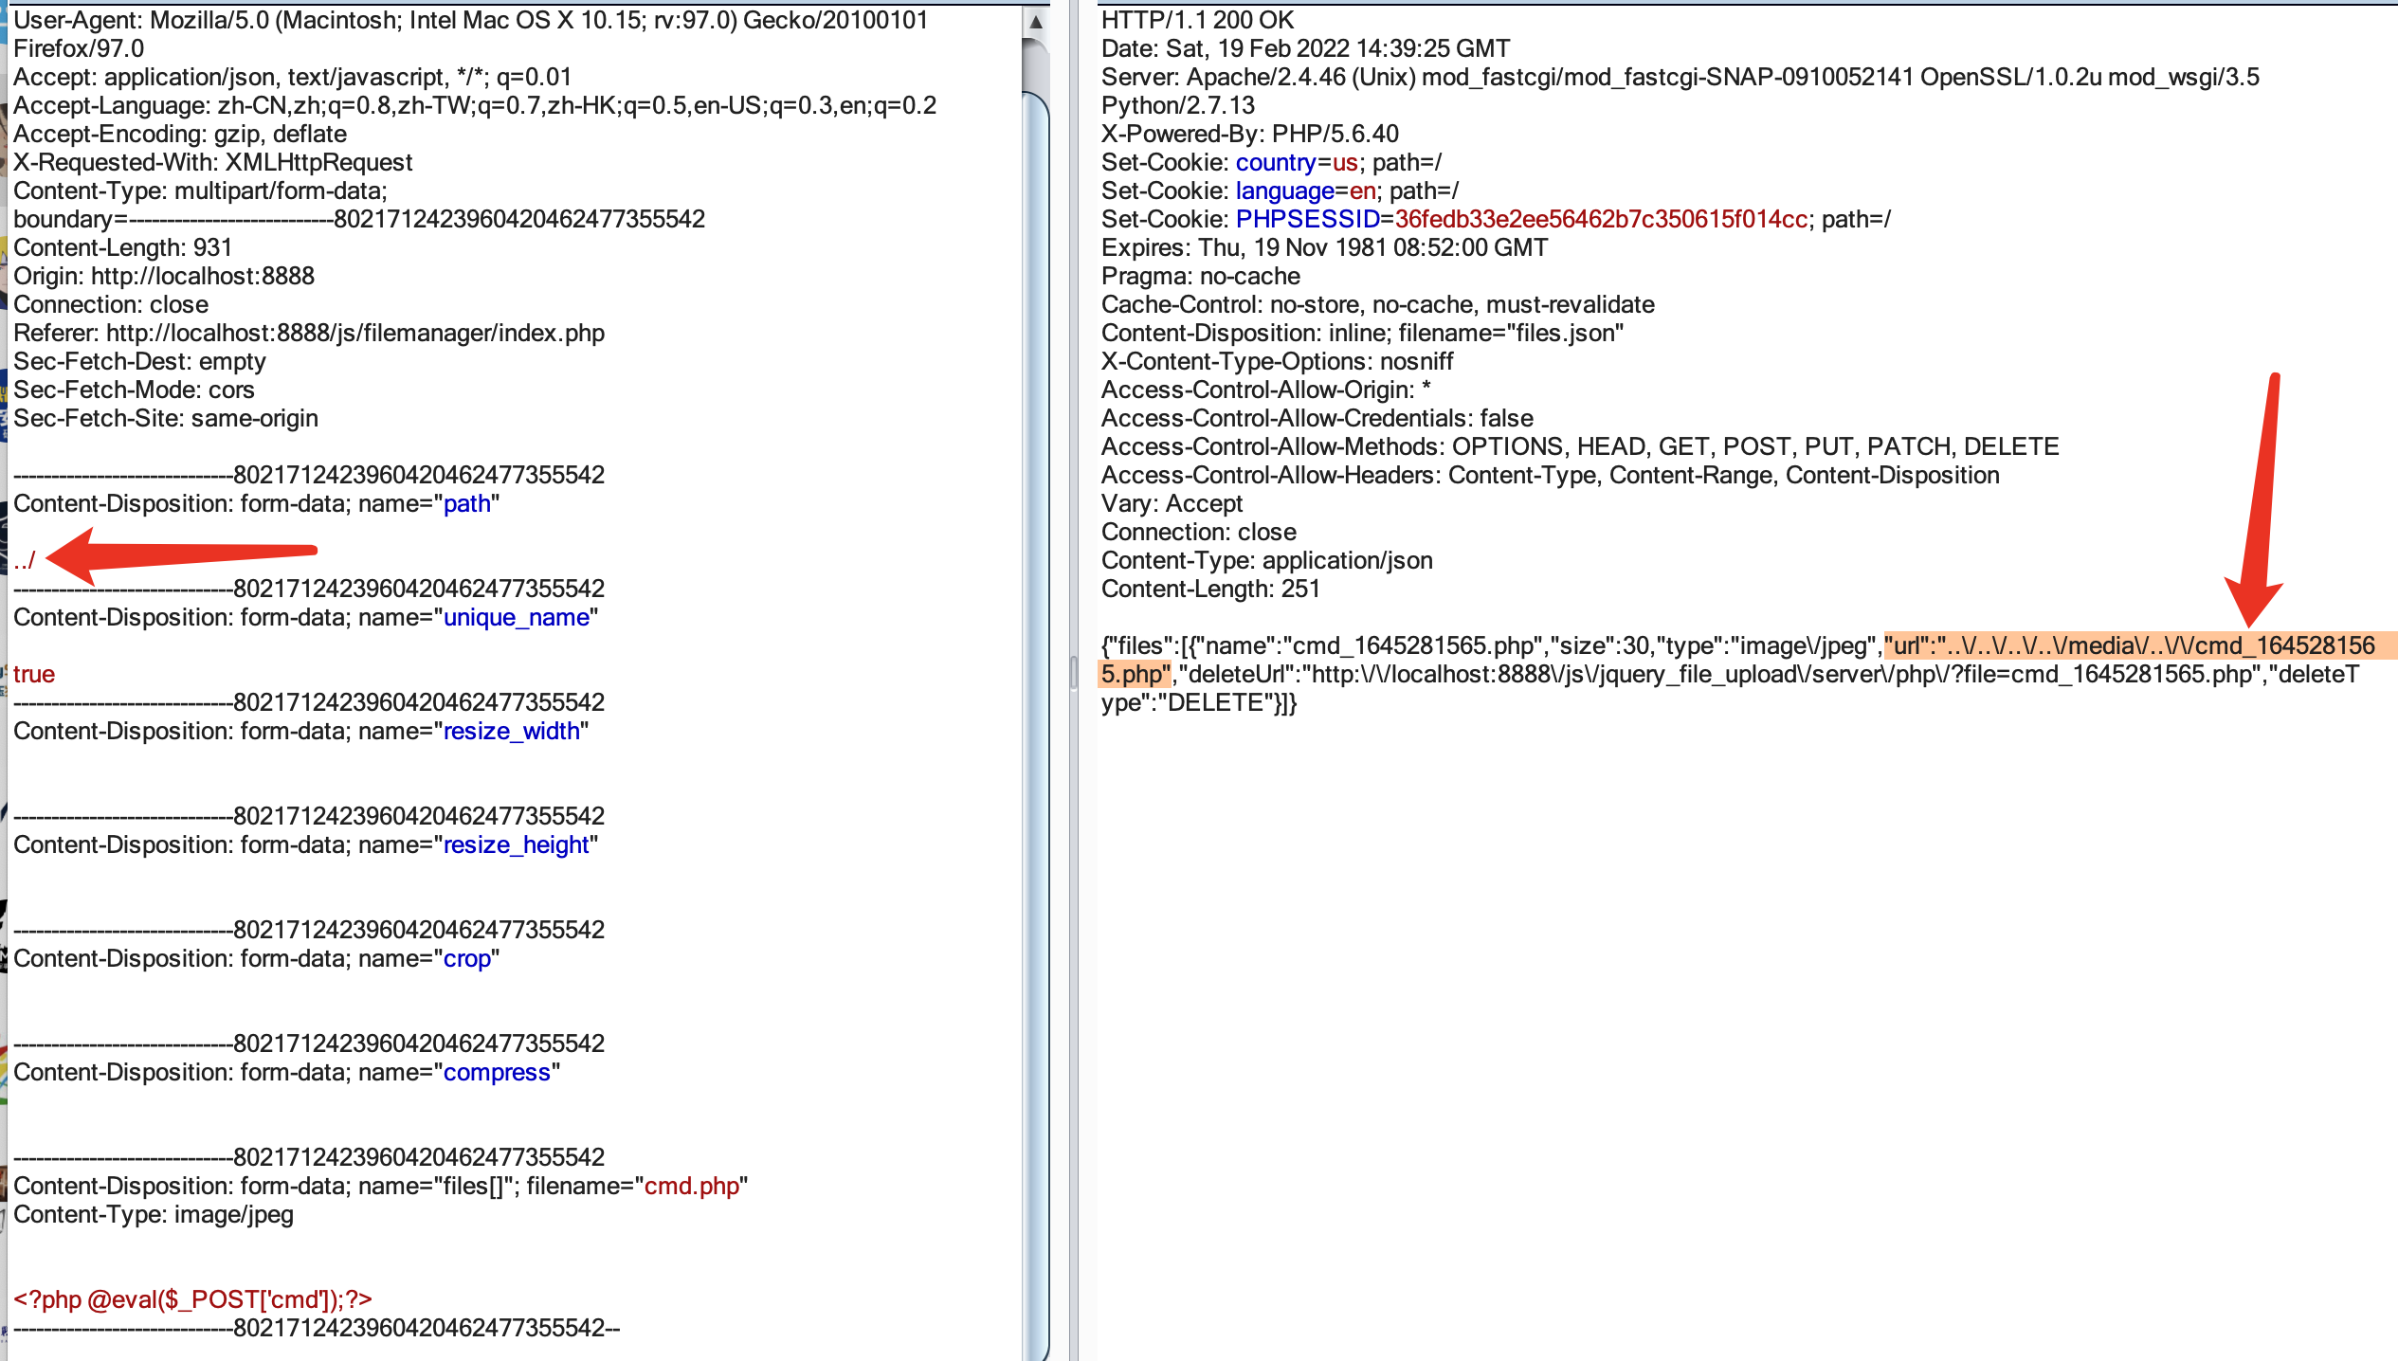Screen dimensions: 2398x1361
Task: Click the 'crop' parameter name
Action: coord(466,958)
